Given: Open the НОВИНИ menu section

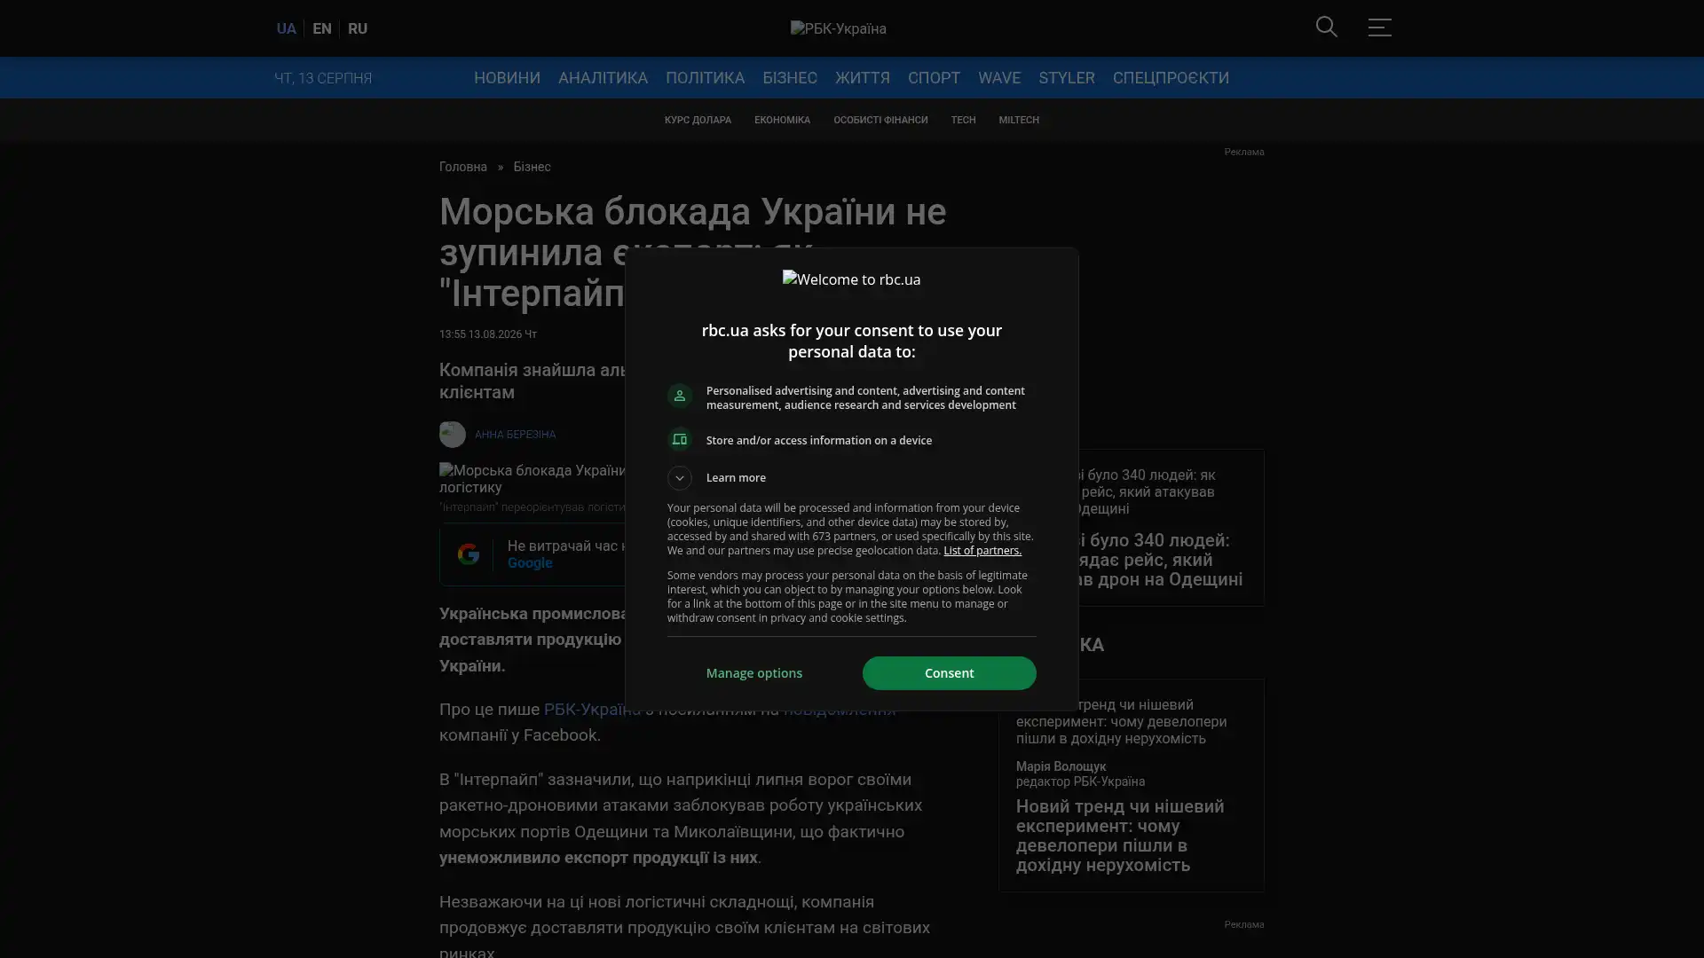Looking at the screenshot, I should (x=507, y=78).
